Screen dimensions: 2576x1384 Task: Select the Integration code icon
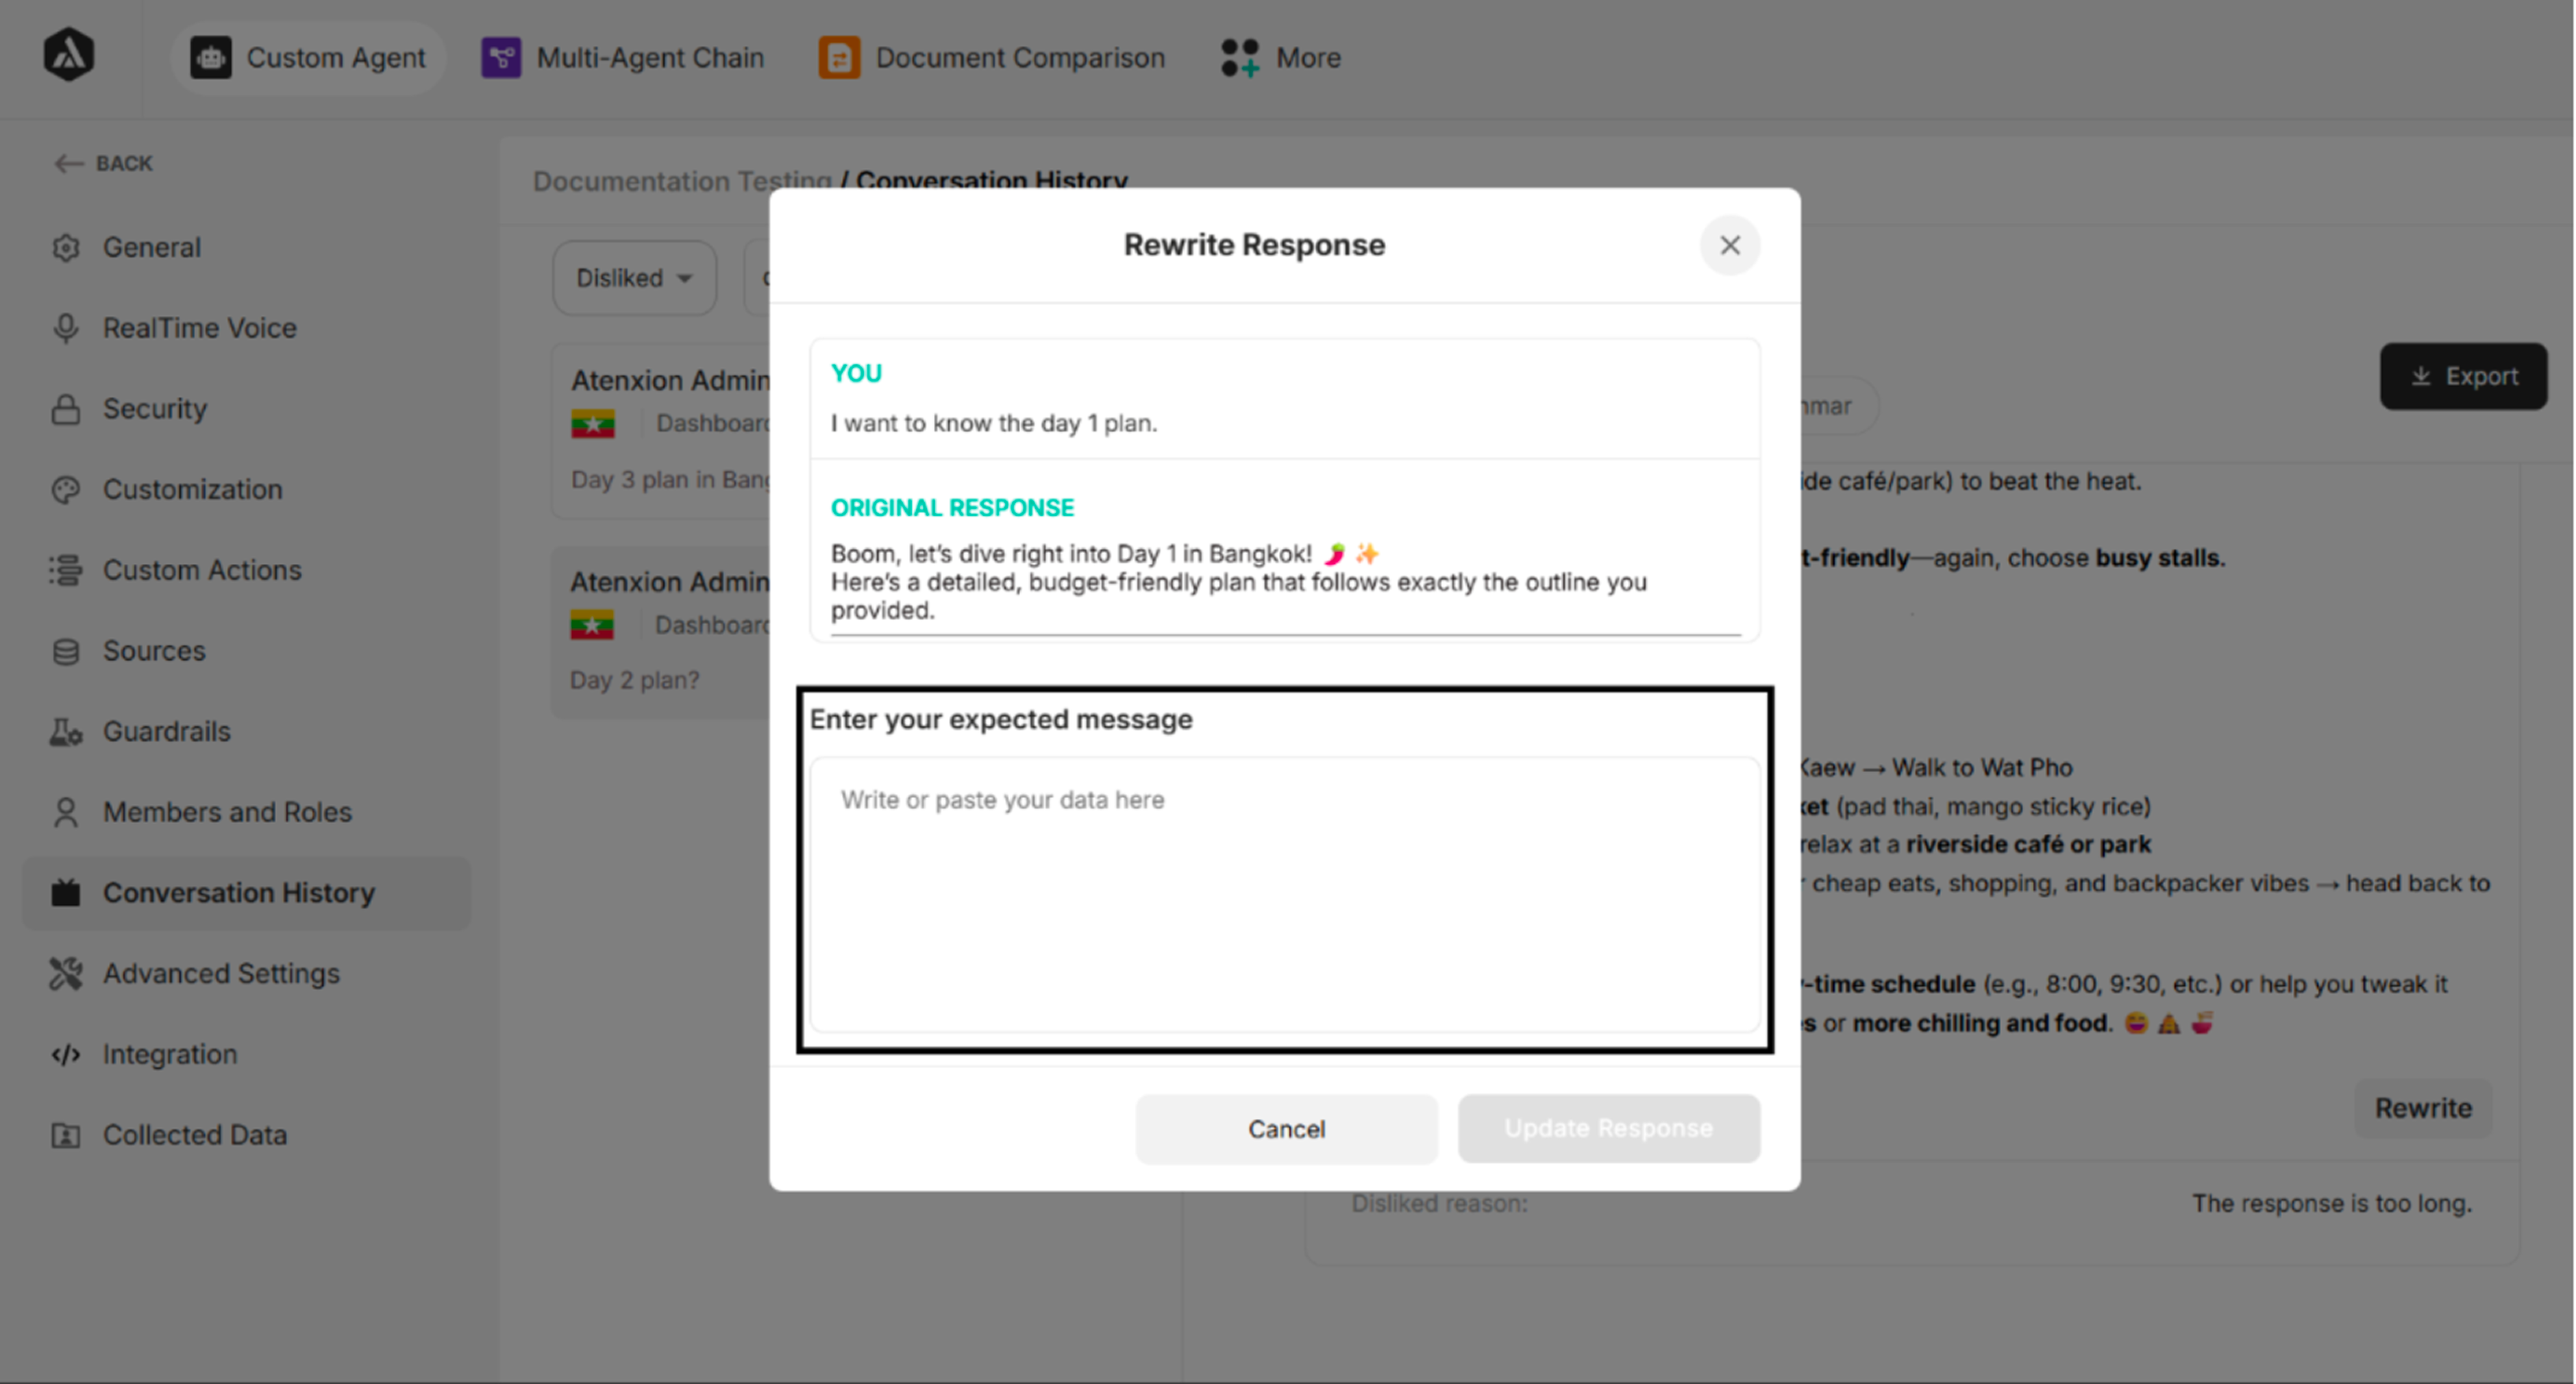66,1054
